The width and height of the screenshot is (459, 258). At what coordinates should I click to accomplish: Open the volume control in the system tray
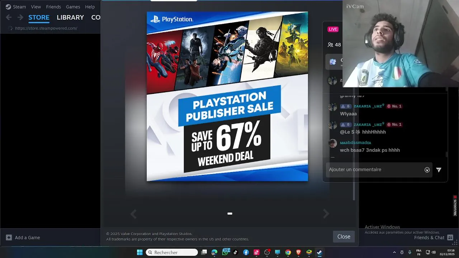coord(434,252)
